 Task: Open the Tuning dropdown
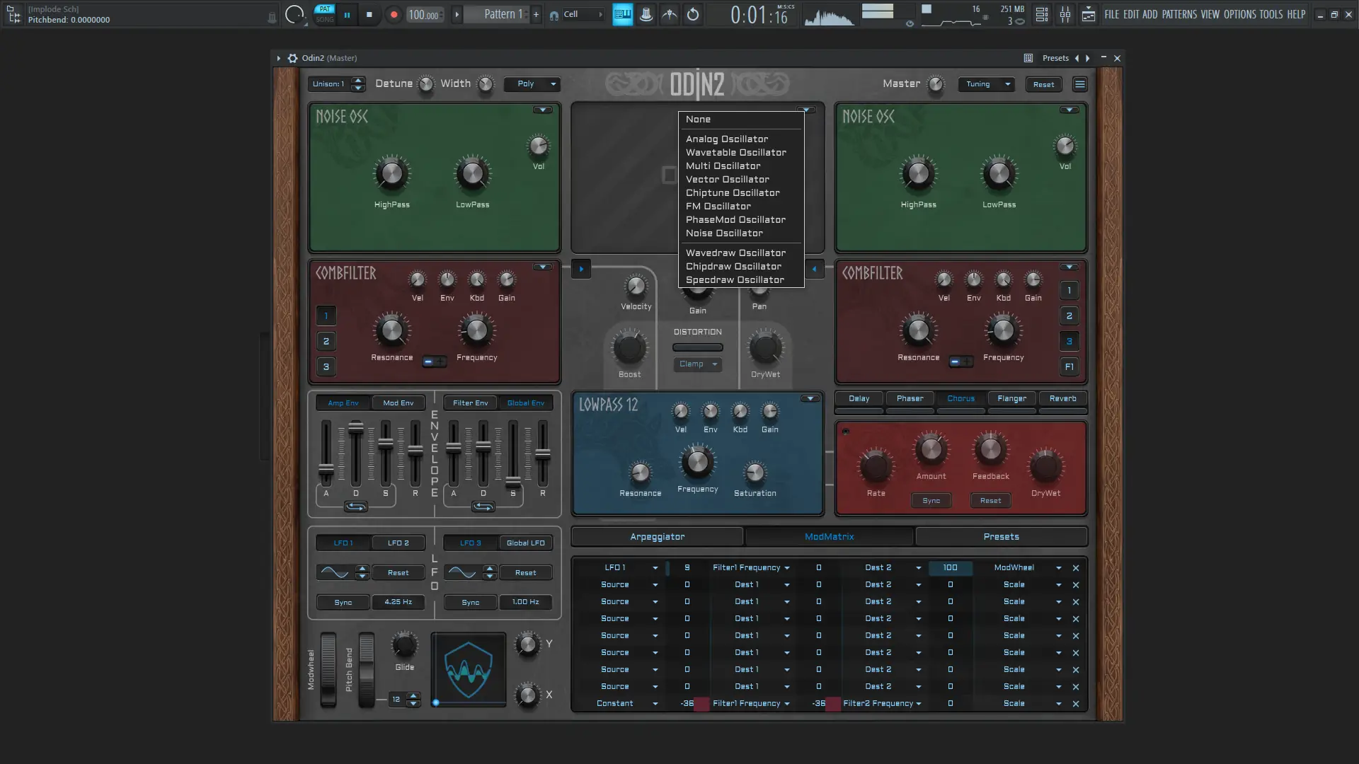point(987,84)
